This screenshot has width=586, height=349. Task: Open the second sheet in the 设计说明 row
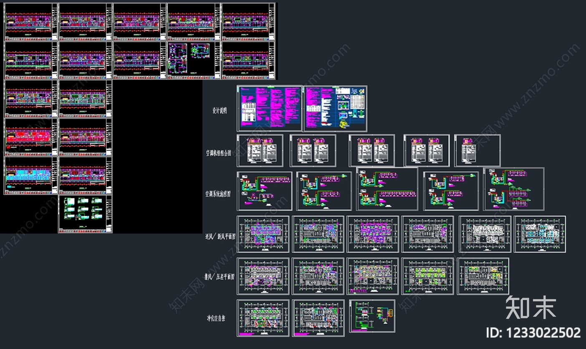[336, 109]
